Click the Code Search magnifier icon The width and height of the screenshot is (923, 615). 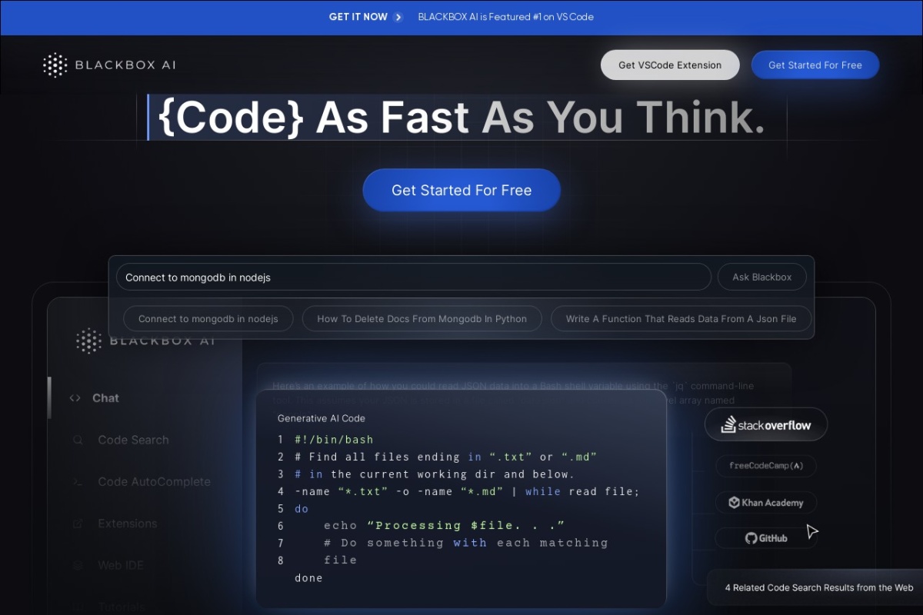[77, 440]
